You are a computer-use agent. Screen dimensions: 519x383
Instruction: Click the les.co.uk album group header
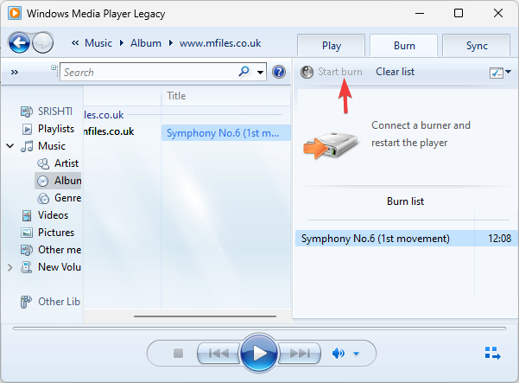point(104,115)
